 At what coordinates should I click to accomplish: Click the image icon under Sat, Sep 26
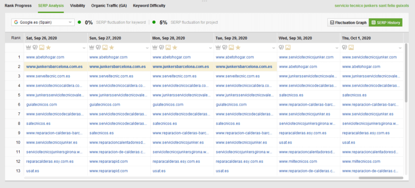[41, 48]
